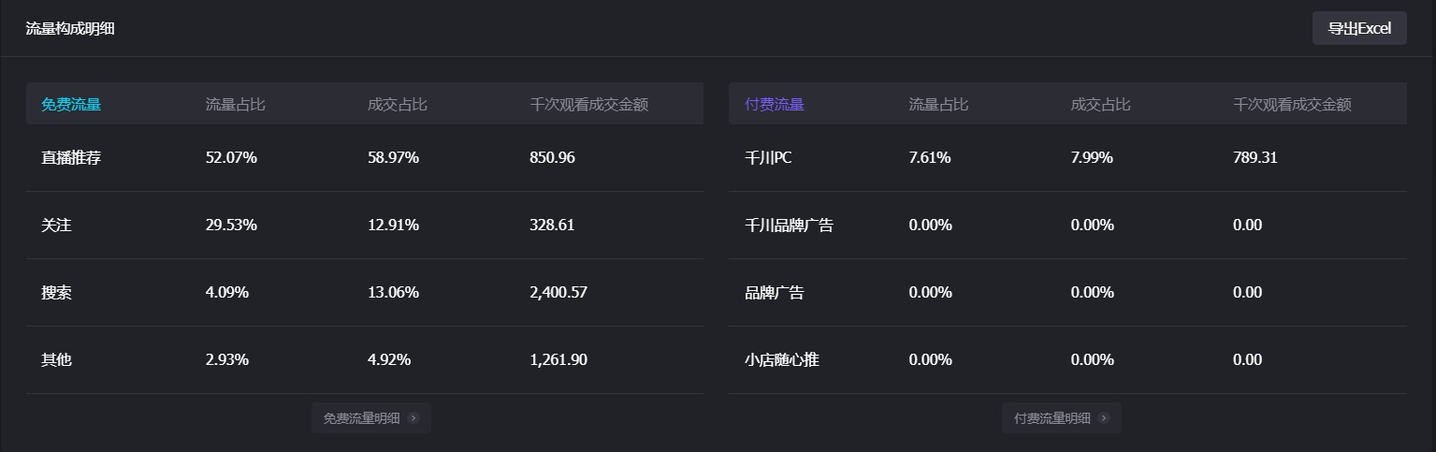Open 免费流量明细 details link
1436x452 pixels.
(371, 418)
